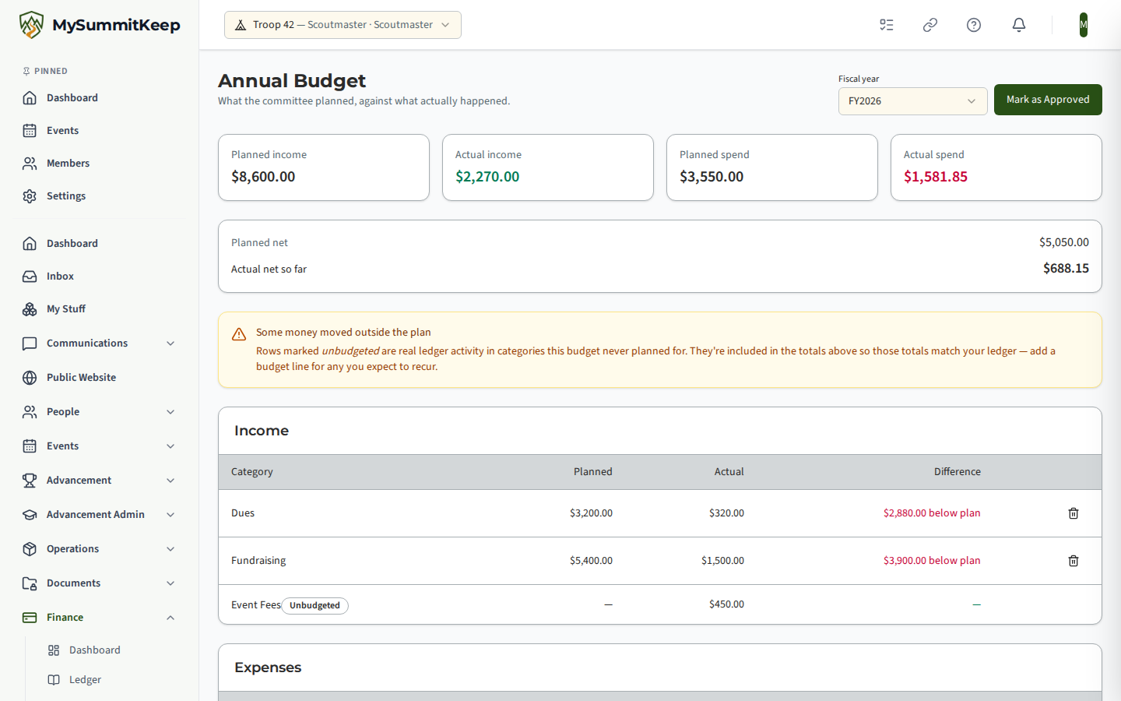The width and height of the screenshot is (1121, 701).
Task: Click the Expenses section heading
Action: pos(268,668)
